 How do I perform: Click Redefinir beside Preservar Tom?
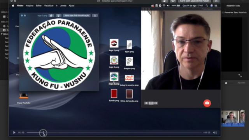(x=242, y=12)
